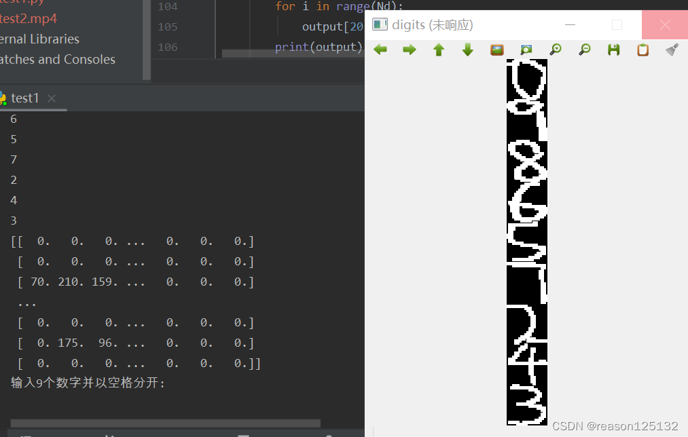Expand the External Libraries tree node
Viewport: 688px width, 437px height.
point(39,39)
